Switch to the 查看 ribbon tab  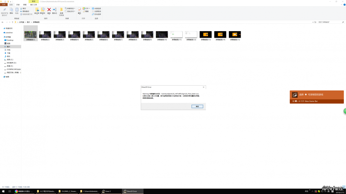[25, 5]
